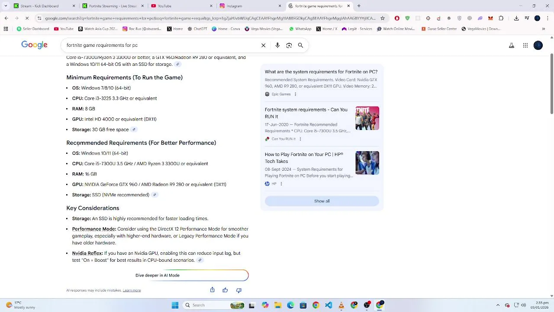554x312 pixels.
Task: Open Google Lens image search
Action: pos(289,45)
